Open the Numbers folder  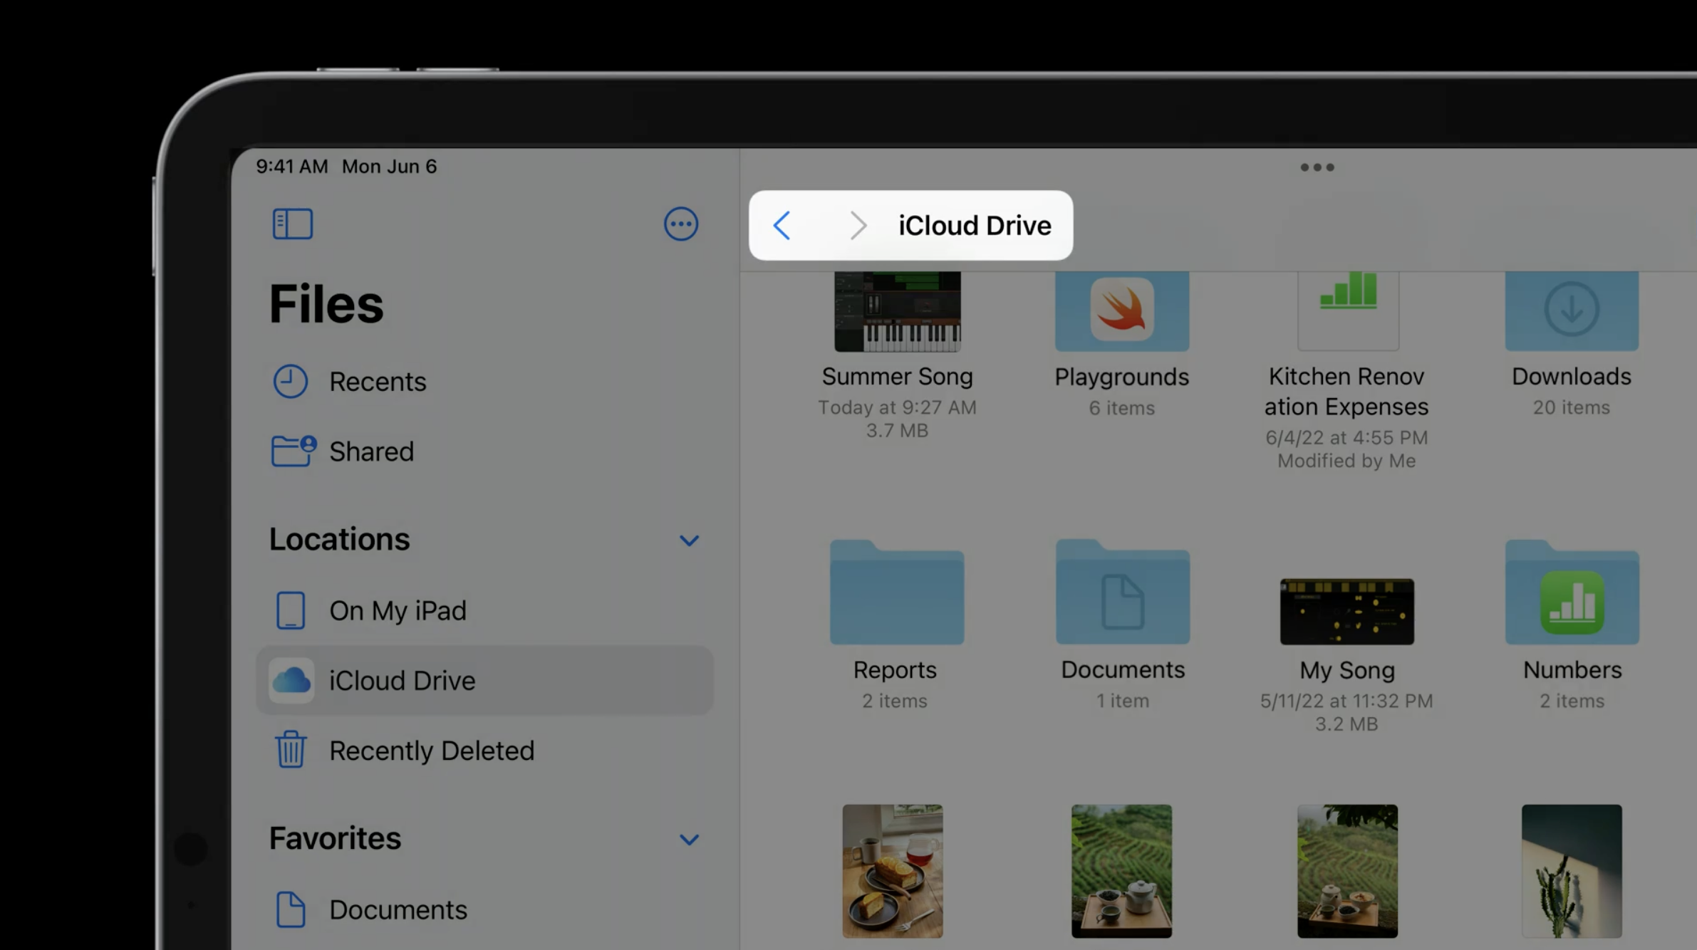(x=1572, y=595)
